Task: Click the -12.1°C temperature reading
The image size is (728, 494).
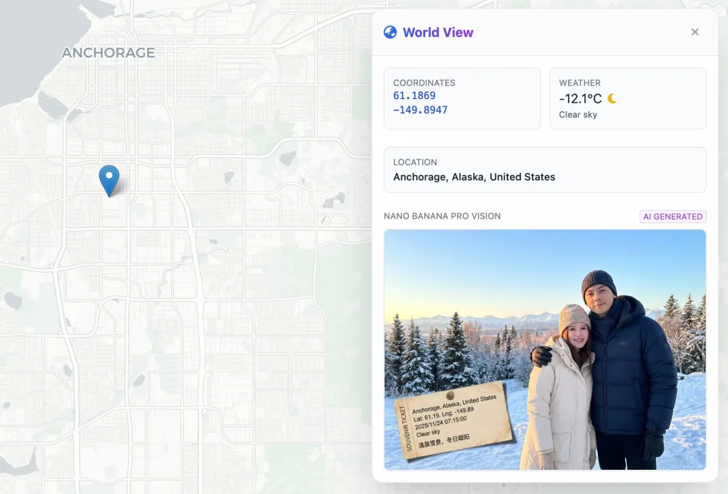Action: tap(580, 99)
